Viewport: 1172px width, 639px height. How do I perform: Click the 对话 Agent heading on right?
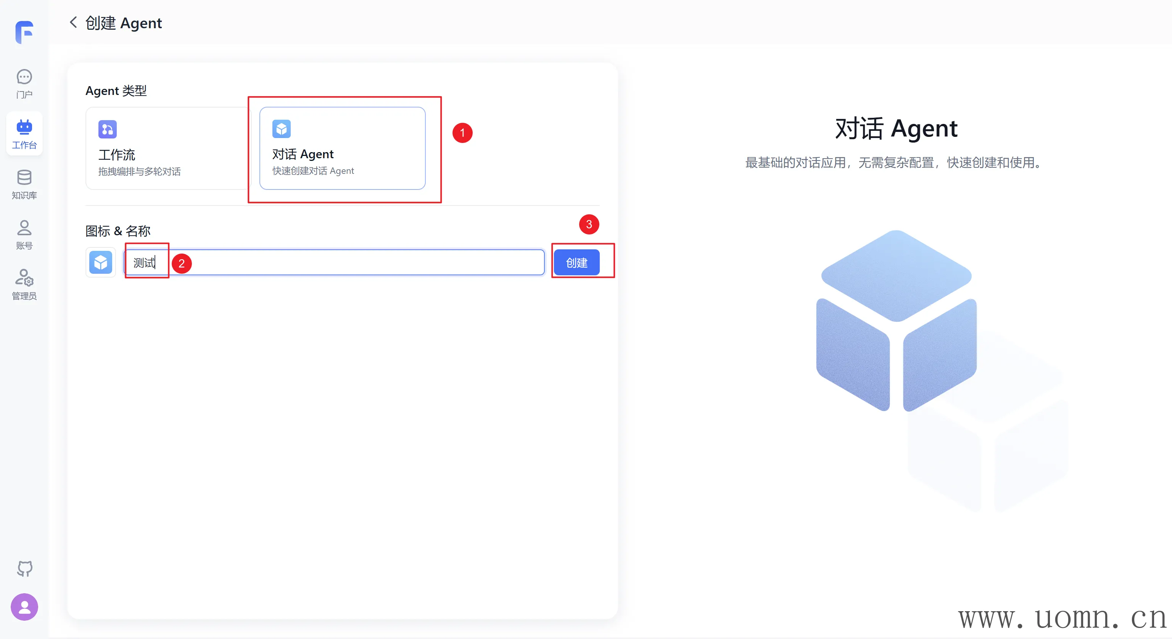point(896,128)
